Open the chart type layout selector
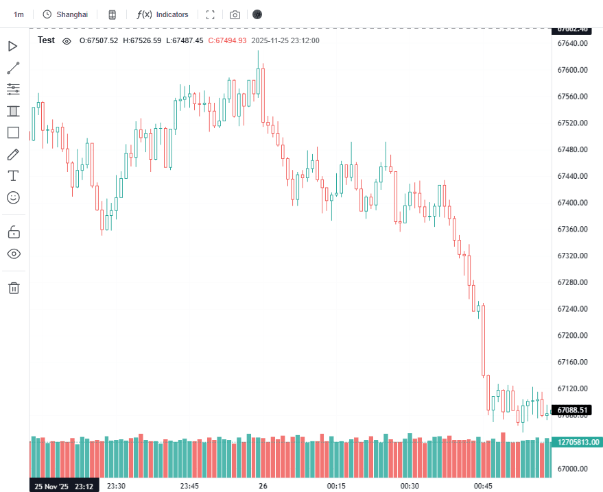The width and height of the screenshot is (603, 492). (113, 14)
